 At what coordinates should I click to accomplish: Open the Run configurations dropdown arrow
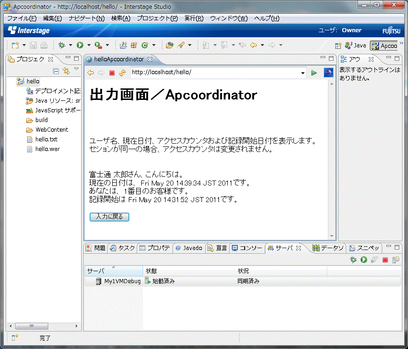pyautogui.click(x=89, y=45)
